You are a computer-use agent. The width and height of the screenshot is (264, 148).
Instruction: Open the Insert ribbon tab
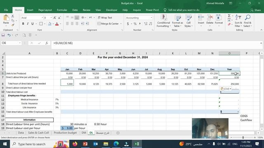tap(30, 10)
